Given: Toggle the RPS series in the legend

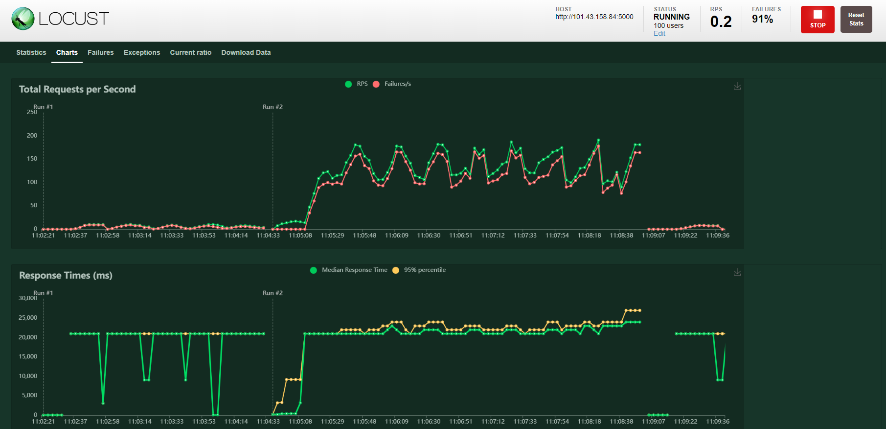Looking at the screenshot, I should coord(356,84).
